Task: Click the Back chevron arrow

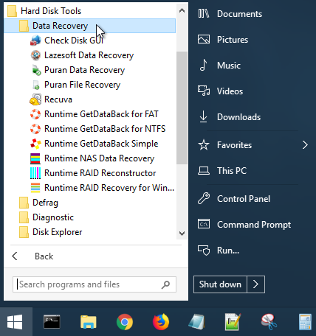Action: (x=15, y=256)
